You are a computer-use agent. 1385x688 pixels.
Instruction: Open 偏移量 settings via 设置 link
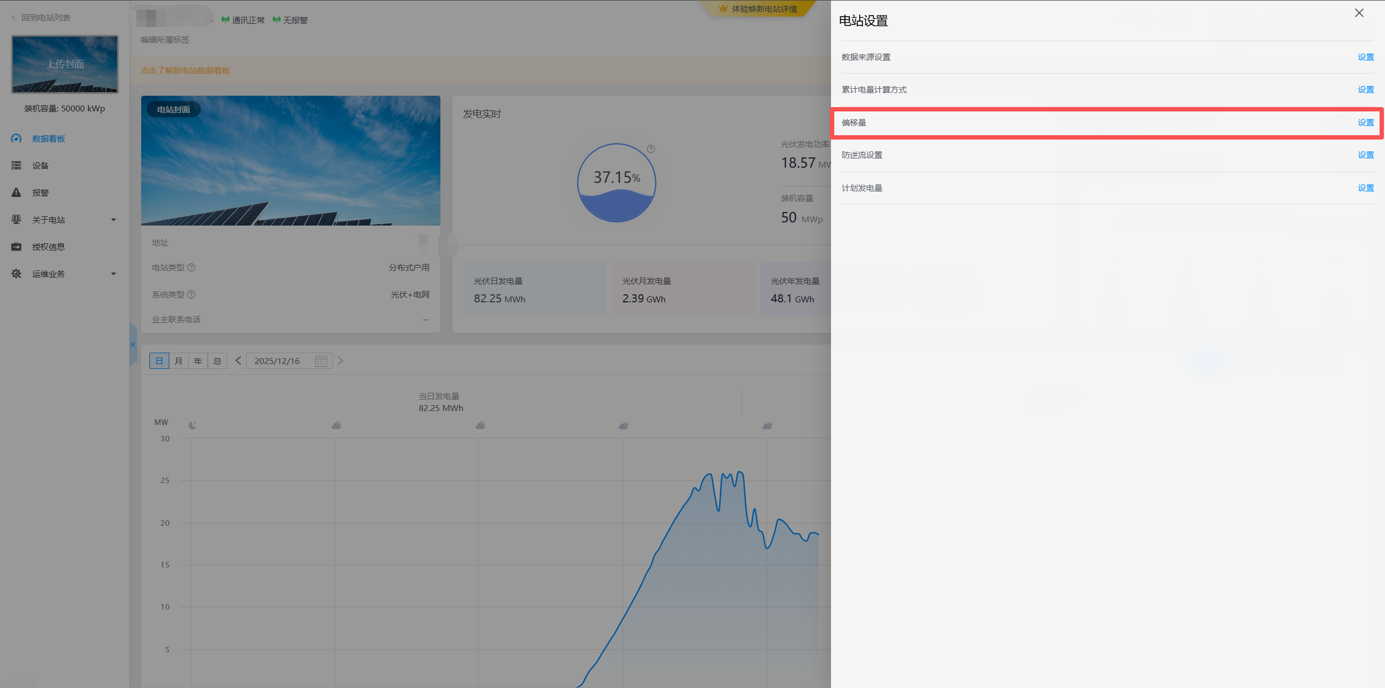click(x=1365, y=123)
